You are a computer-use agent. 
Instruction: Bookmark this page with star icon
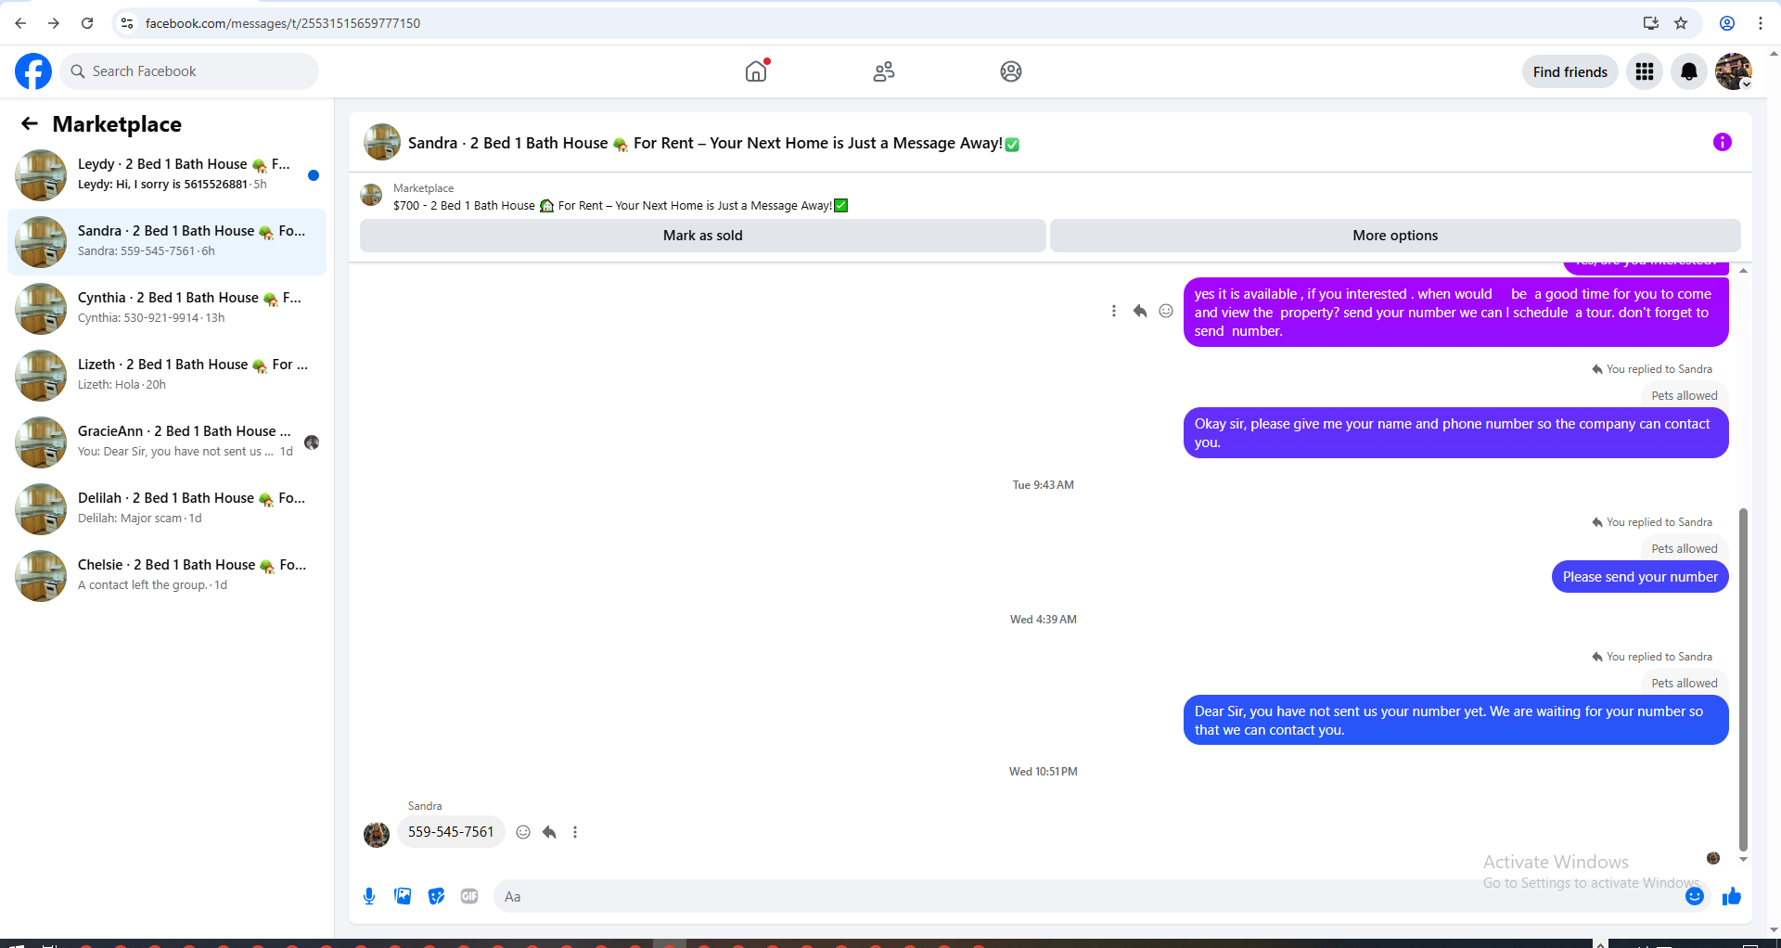(x=1681, y=23)
